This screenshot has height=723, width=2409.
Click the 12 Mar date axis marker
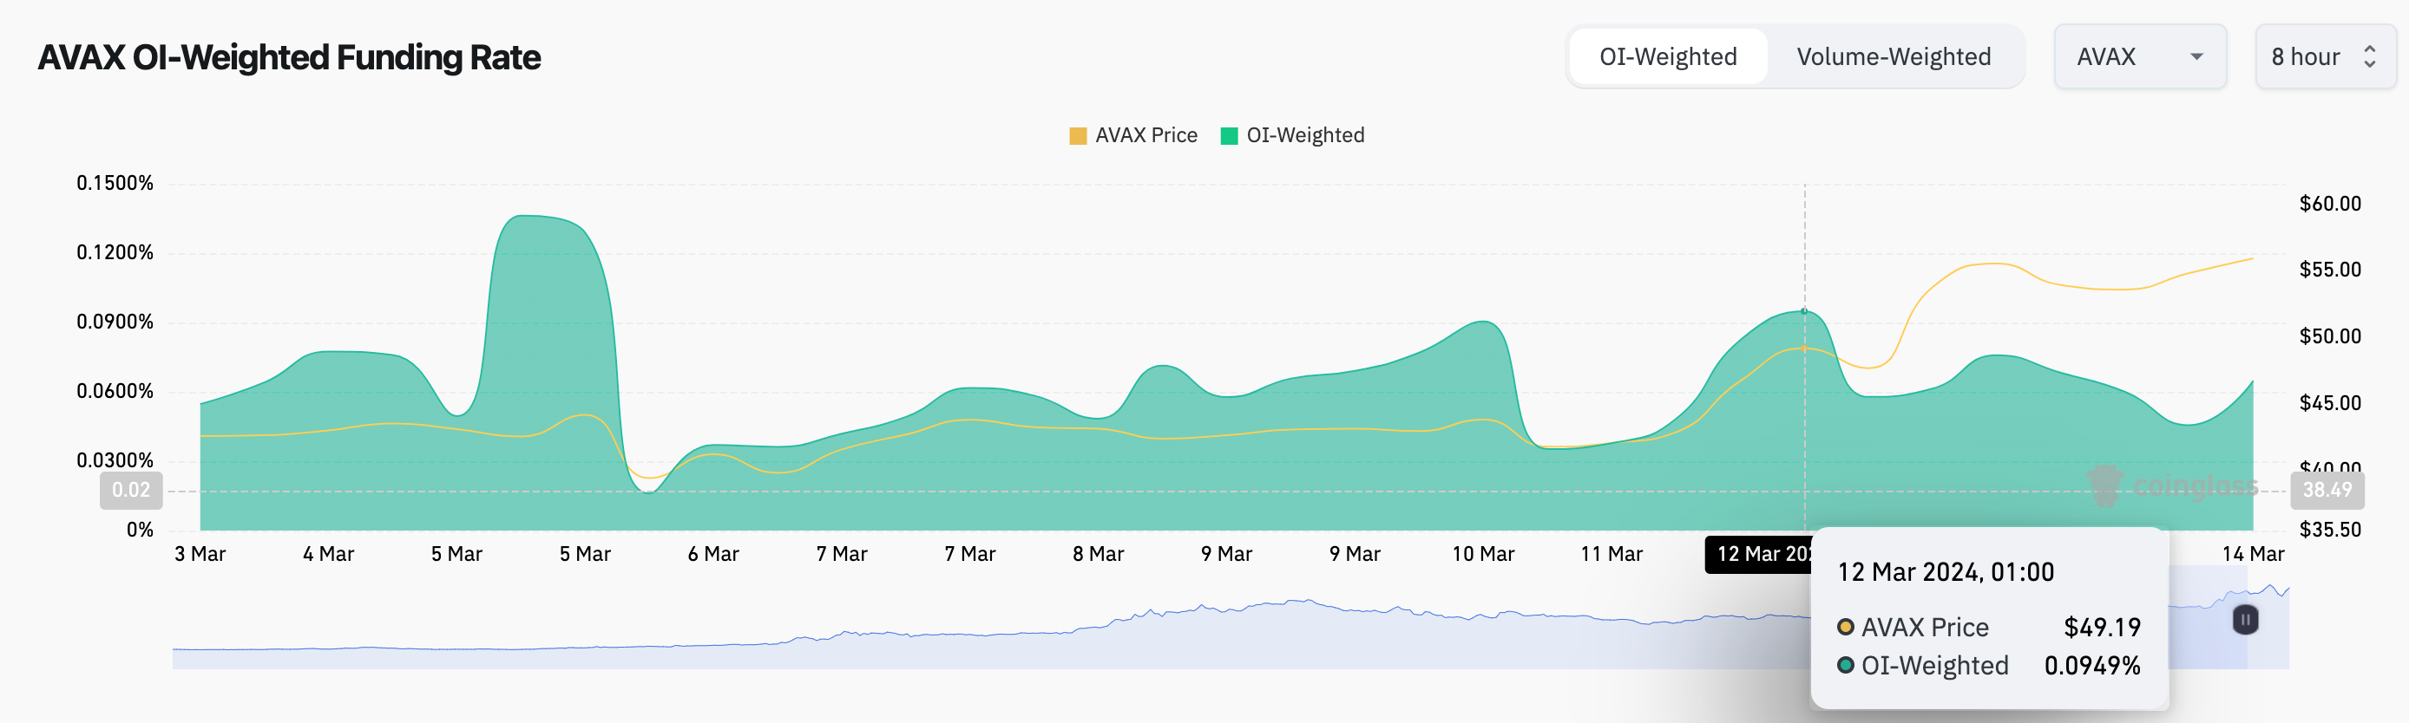(1758, 554)
